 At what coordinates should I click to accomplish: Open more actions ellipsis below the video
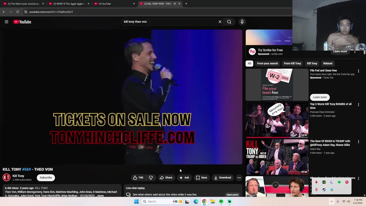[x=239, y=178]
